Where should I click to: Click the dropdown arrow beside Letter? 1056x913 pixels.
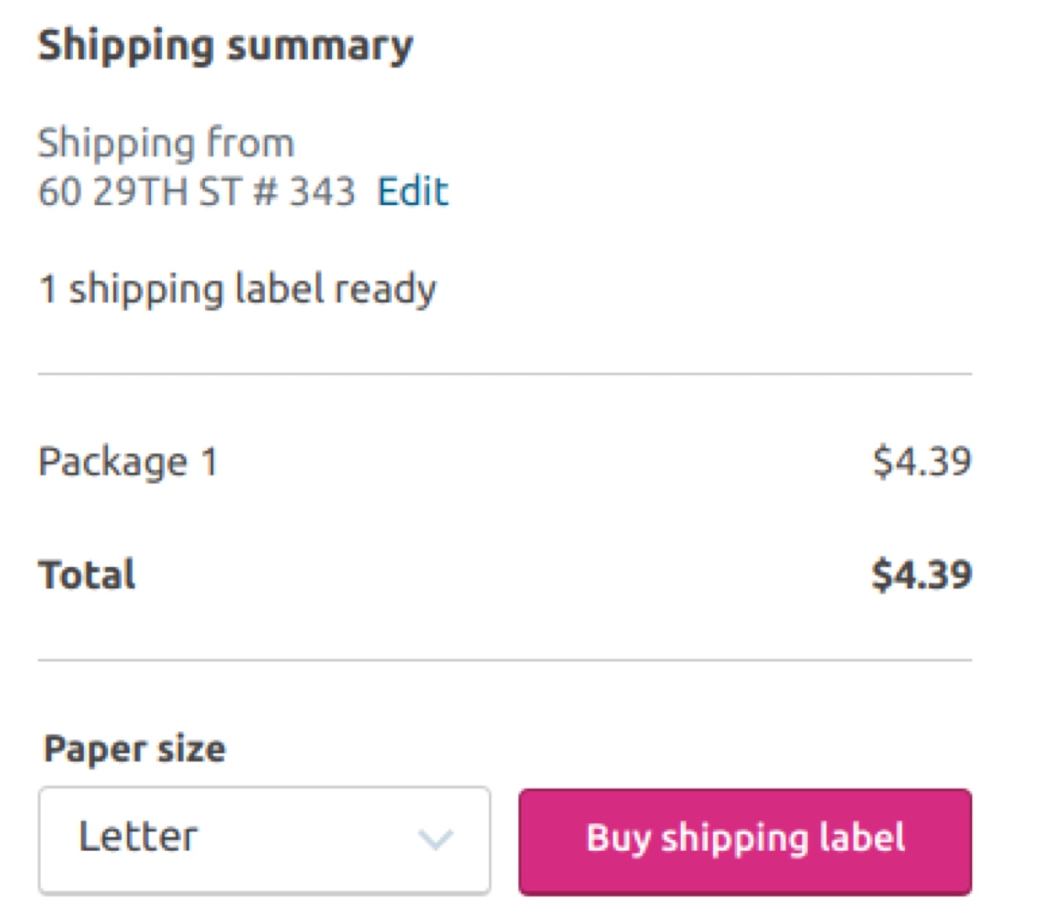tap(438, 840)
